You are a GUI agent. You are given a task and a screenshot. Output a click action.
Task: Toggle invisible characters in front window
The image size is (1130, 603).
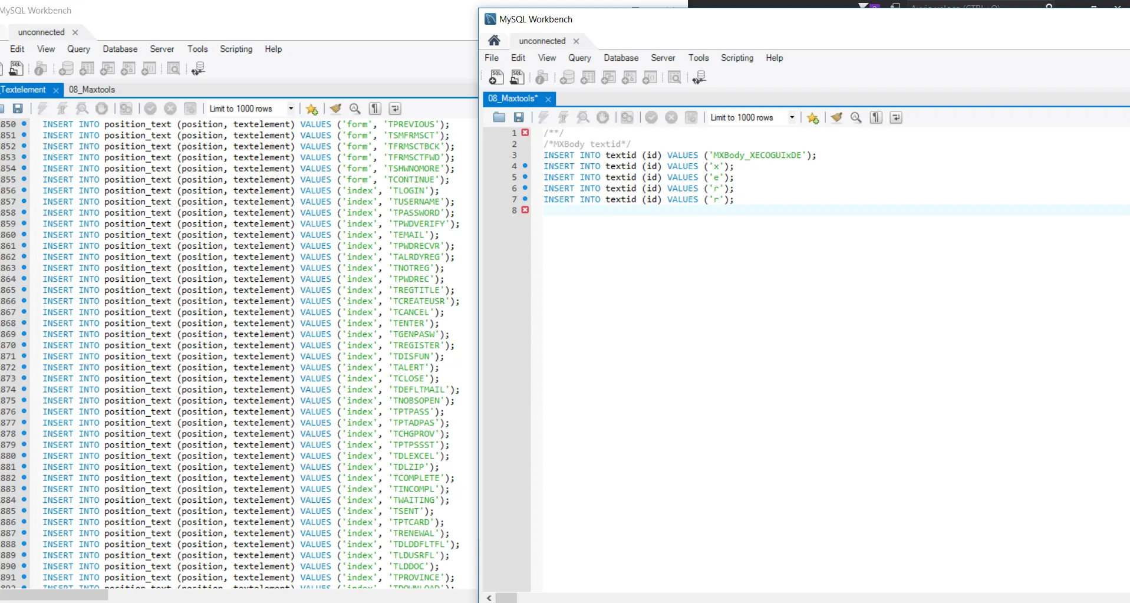(876, 117)
